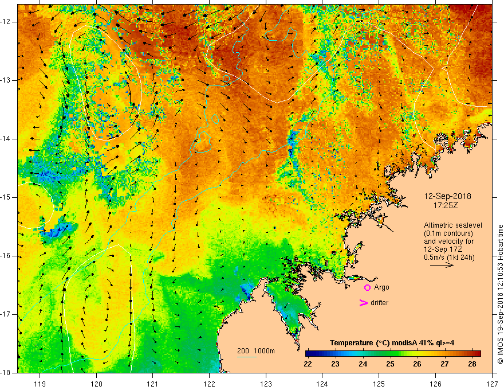Click the longitude 125 axis label
This screenshot has width=504, height=390.
click(379, 384)
